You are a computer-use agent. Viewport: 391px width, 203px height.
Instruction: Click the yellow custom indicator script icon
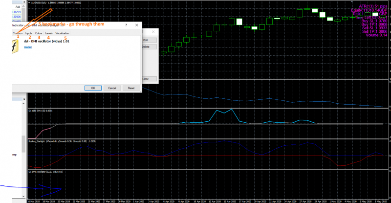(x=15, y=46)
